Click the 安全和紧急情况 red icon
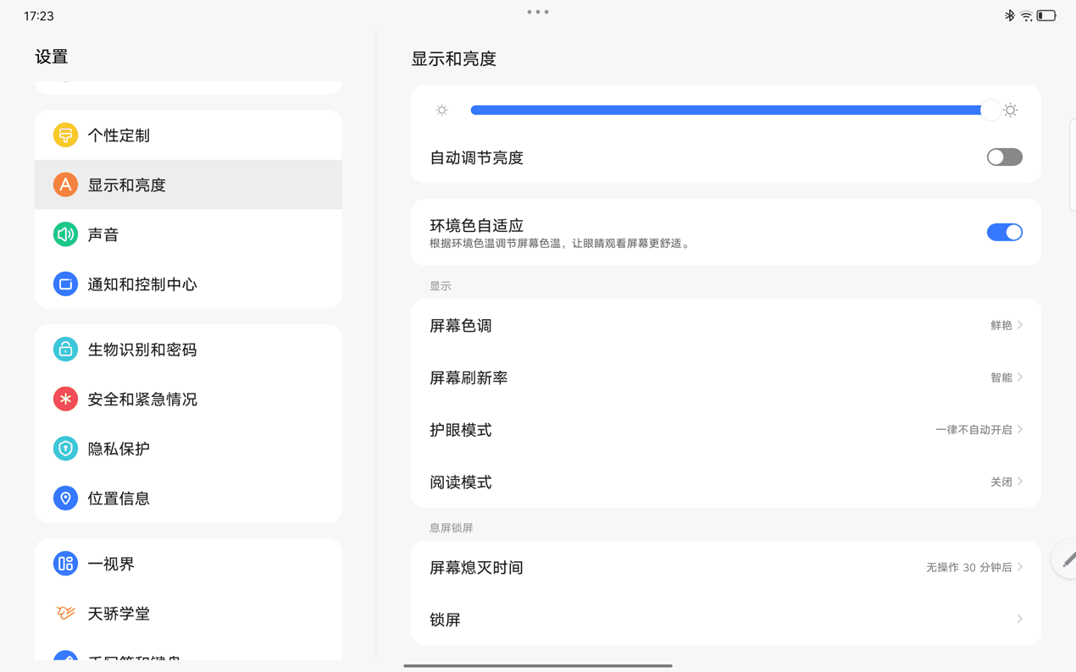 (65, 399)
